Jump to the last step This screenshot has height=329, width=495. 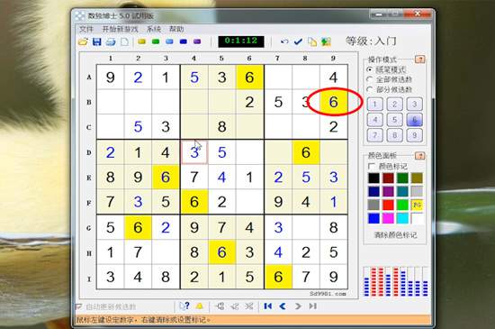313,306
